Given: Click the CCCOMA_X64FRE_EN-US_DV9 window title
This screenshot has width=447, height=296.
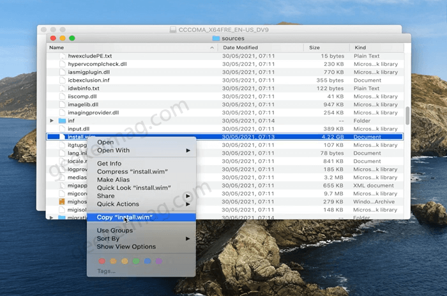Looking at the screenshot, I should [x=223, y=29].
